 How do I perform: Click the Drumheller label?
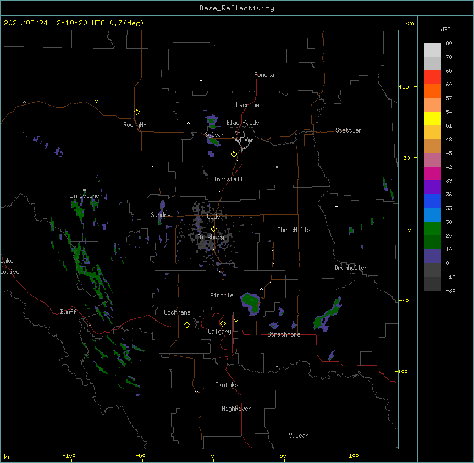(x=351, y=268)
